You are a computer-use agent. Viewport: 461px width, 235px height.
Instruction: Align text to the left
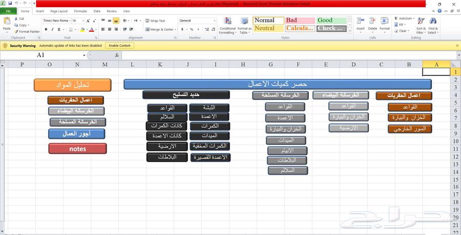[x=103, y=29]
